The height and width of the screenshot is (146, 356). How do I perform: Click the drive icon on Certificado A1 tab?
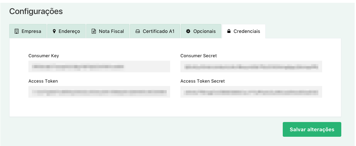[138, 31]
